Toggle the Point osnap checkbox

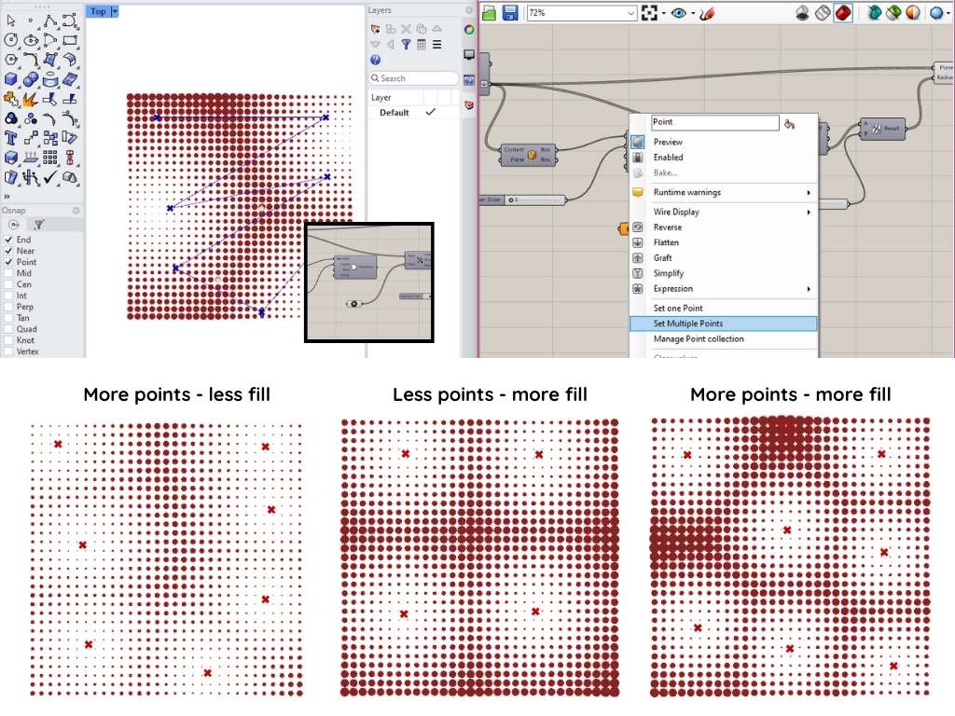[x=8, y=262]
